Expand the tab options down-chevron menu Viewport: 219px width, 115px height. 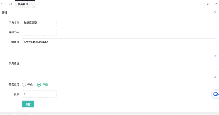pyautogui.click(x=216, y=4)
